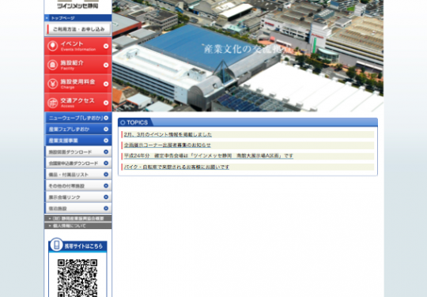Click the mobile phone icon in 携帯サイトはこちら
This screenshot has width=427, height=297.
[57, 245]
